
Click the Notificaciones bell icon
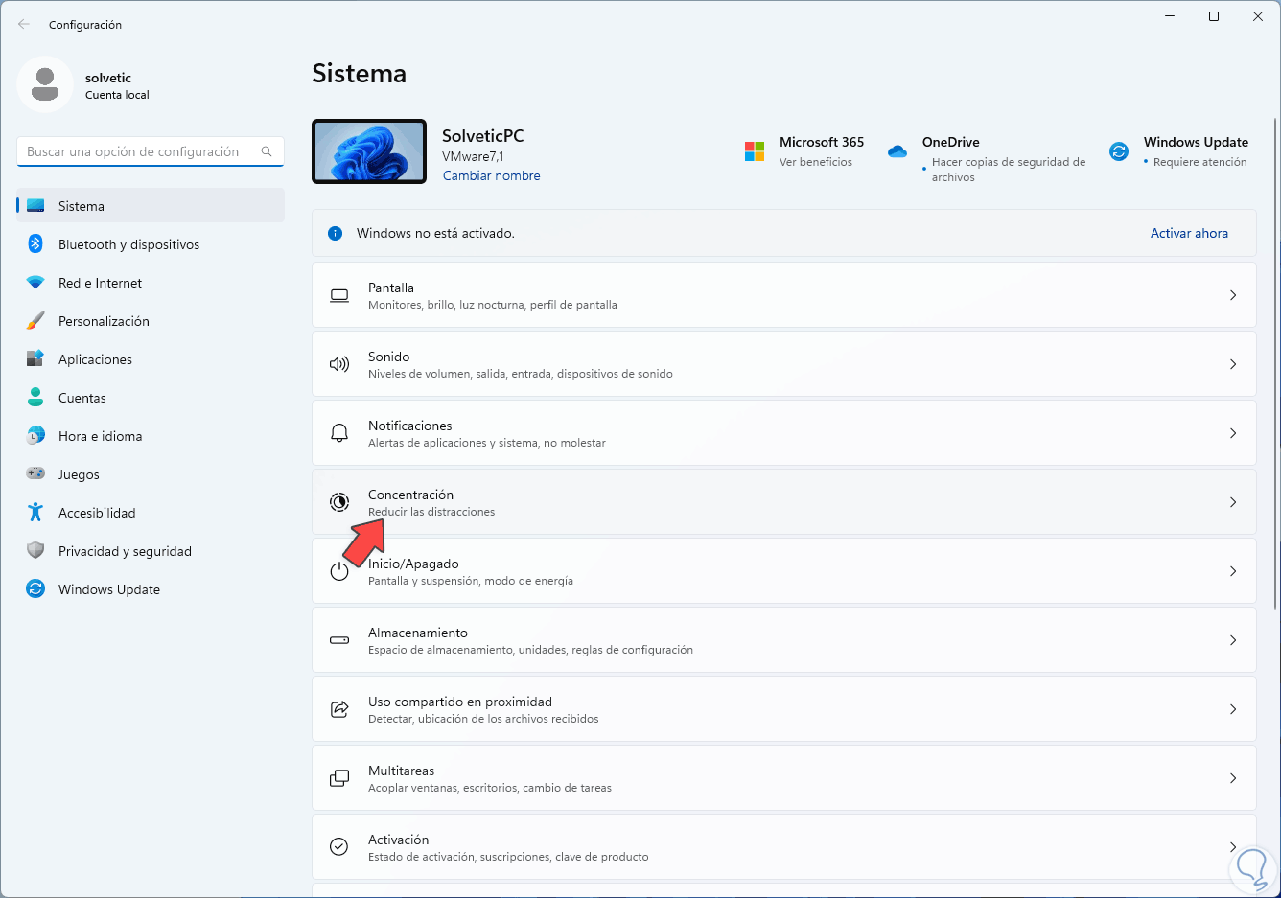click(x=339, y=433)
